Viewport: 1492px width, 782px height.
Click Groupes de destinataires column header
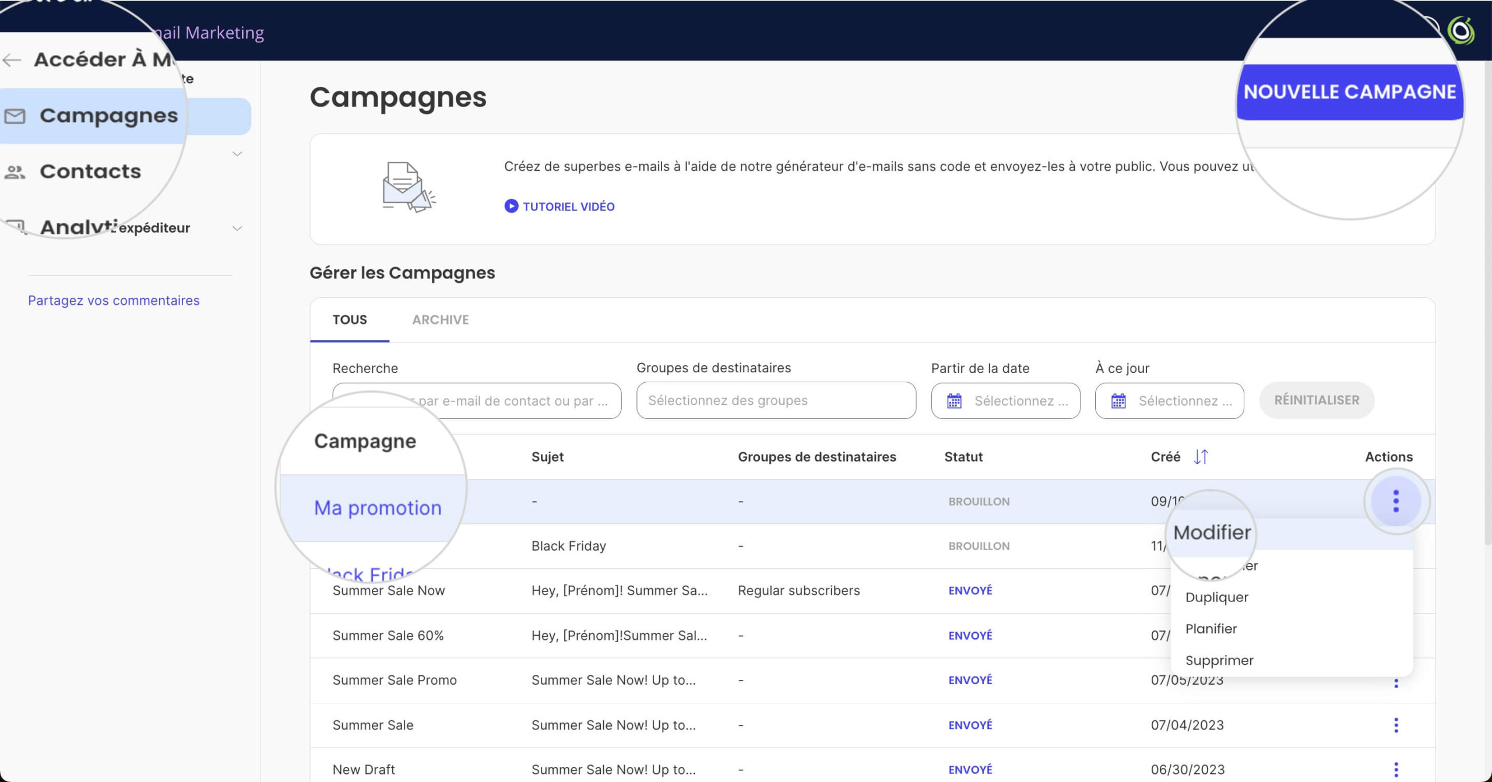817,457
